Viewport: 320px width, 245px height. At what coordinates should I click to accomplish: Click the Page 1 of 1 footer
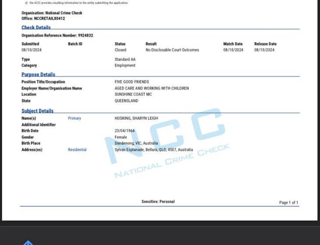point(288,203)
